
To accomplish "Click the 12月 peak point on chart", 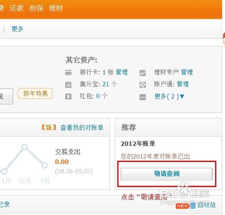I will coord(24,147).
